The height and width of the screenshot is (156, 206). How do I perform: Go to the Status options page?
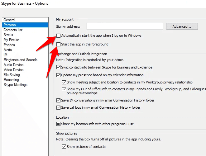[x=8, y=35]
